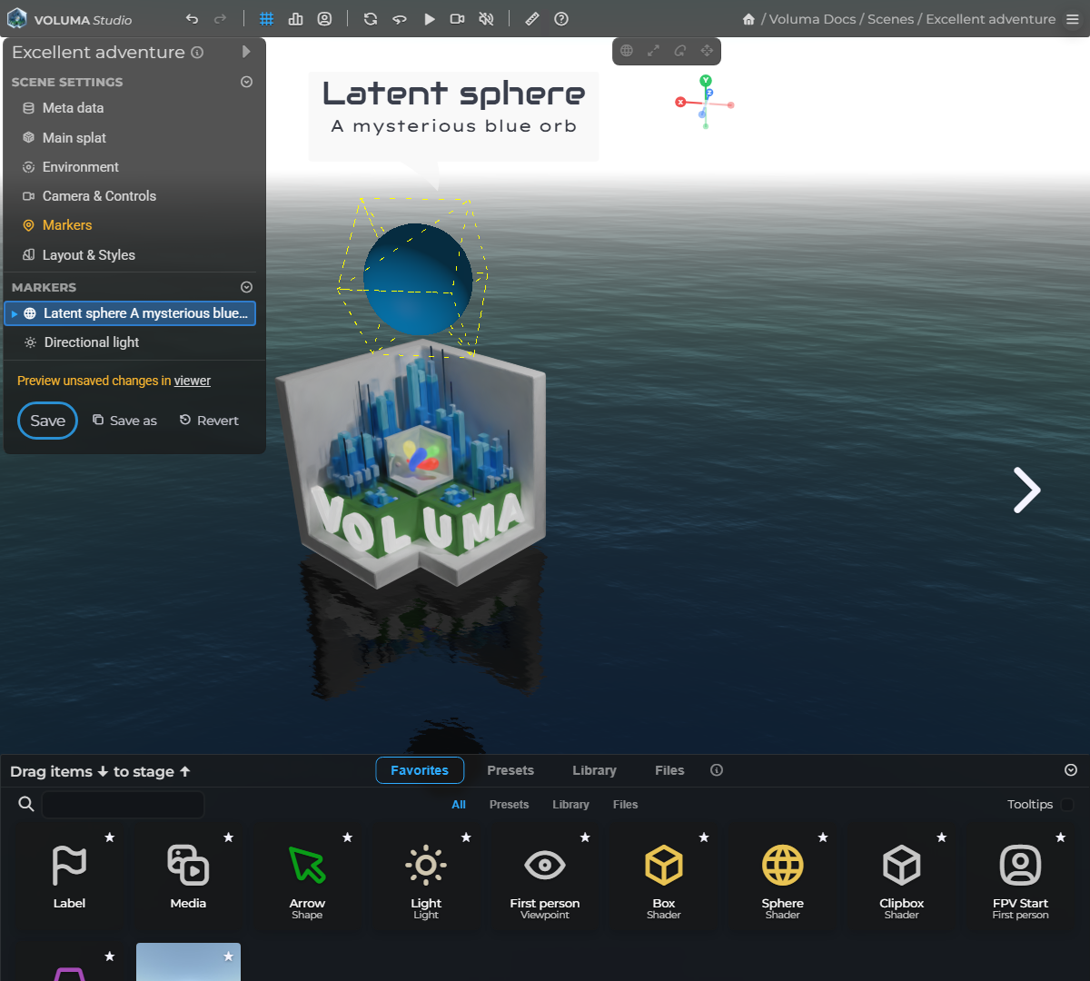This screenshot has height=981, width=1090.
Task: Click the redo arrow in toolbar
Action: click(220, 19)
